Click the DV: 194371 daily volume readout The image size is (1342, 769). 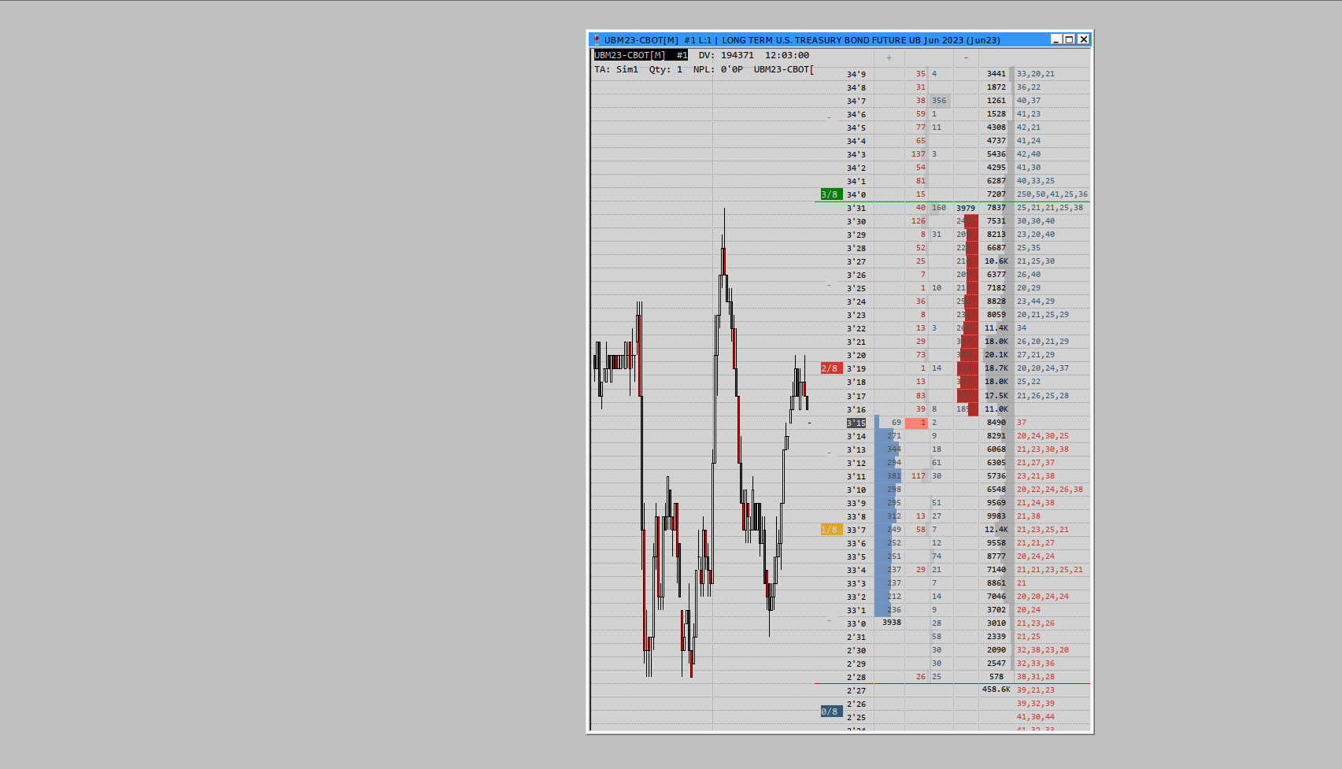pyautogui.click(x=726, y=55)
